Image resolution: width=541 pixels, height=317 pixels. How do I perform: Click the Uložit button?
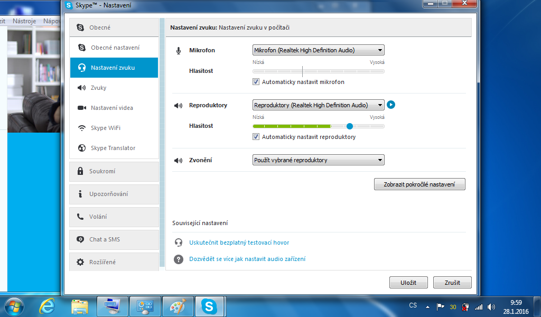pyautogui.click(x=408, y=283)
